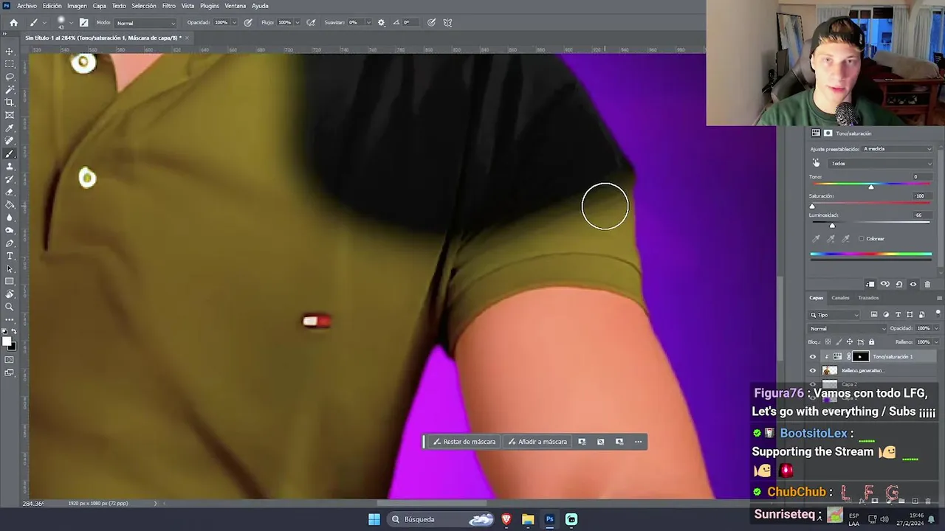Open the Filtro menu

click(169, 6)
